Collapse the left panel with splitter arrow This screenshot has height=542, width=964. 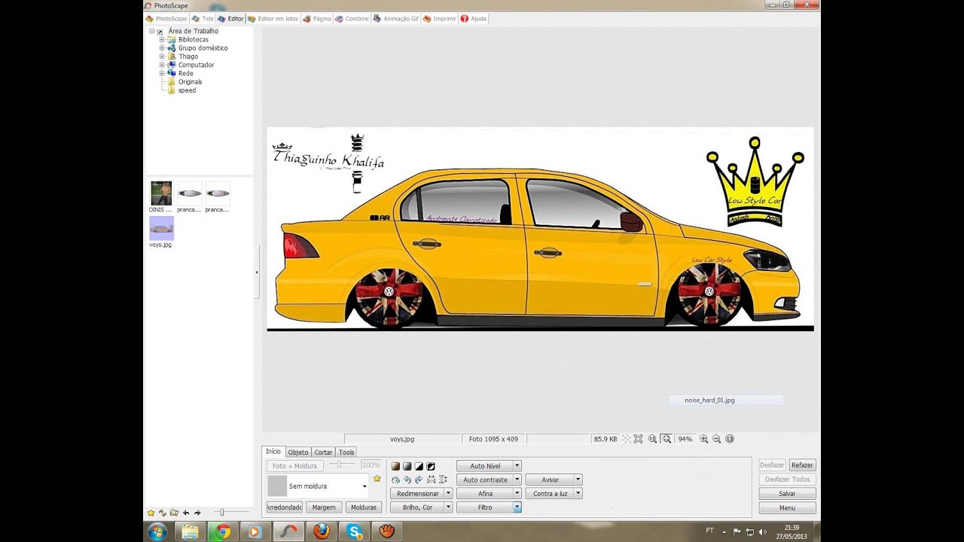pos(257,272)
